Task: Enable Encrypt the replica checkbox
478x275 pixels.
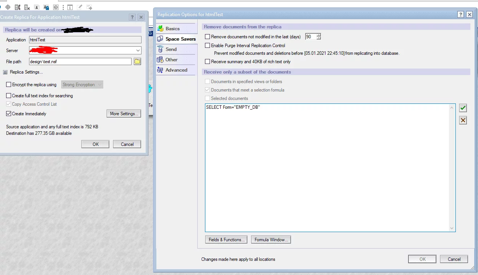Action: 9,85
